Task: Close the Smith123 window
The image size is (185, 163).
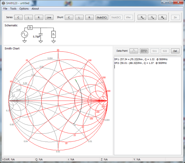Action: (178, 2)
